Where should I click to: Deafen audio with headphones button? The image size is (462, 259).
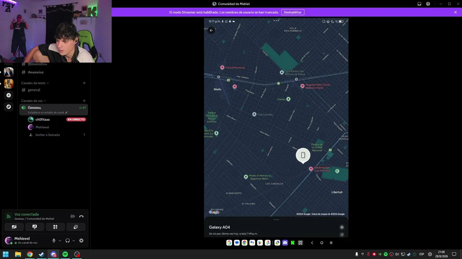click(x=67, y=241)
